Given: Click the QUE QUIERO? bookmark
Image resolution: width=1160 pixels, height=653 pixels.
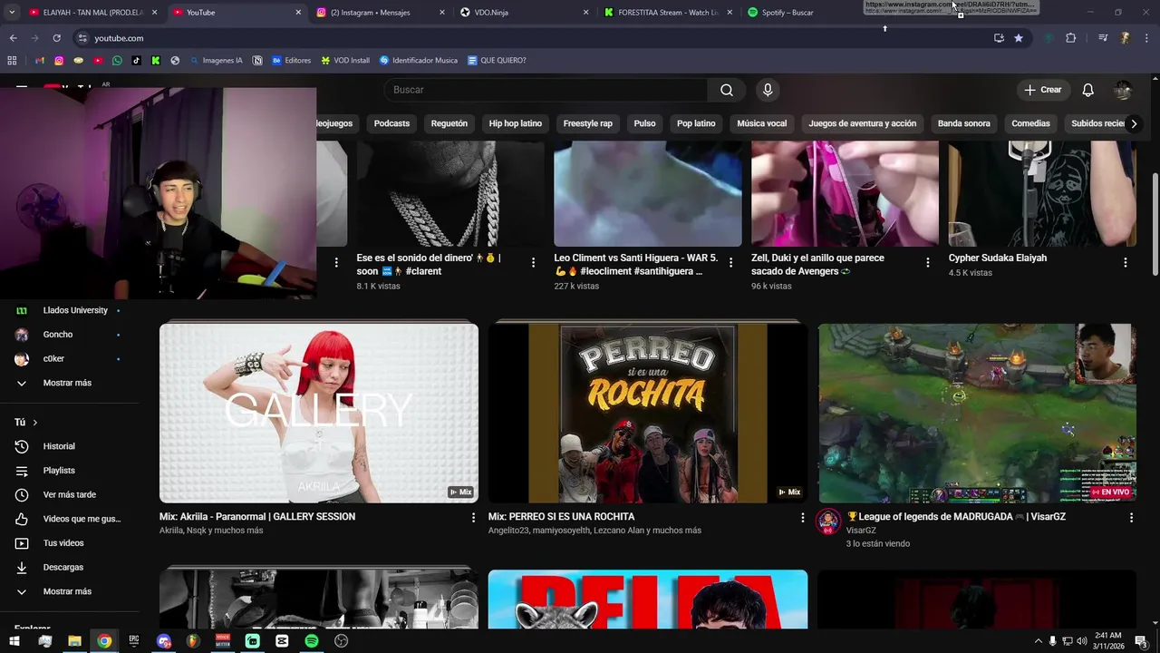Looking at the screenshot, I should (497, 61).
